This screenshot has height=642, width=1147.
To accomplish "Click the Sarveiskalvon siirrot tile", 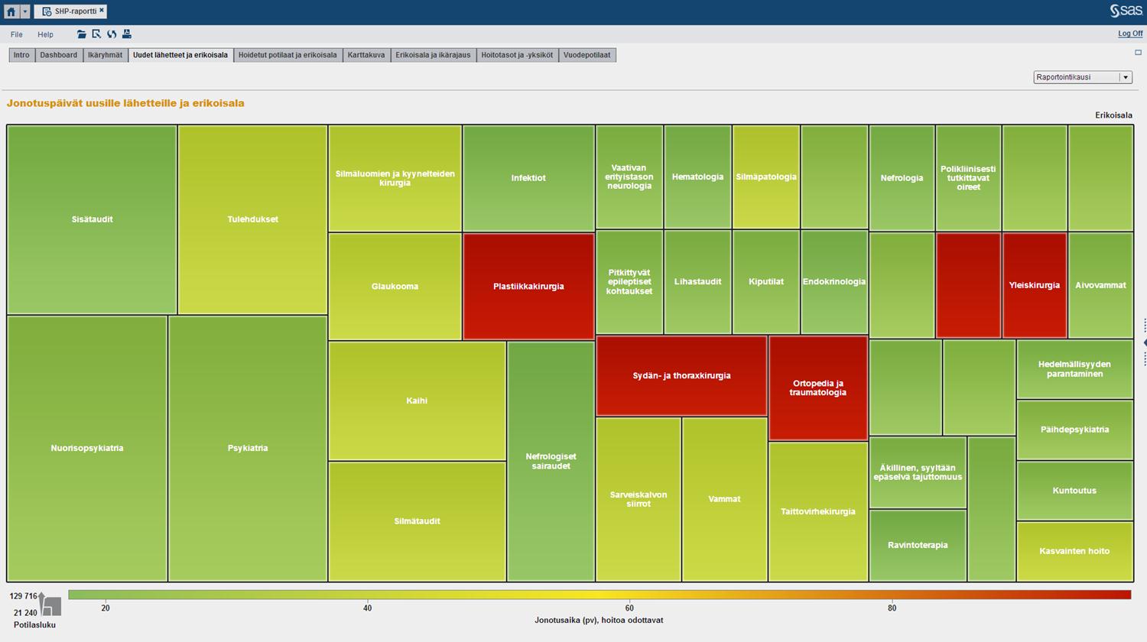I will 638,499.
